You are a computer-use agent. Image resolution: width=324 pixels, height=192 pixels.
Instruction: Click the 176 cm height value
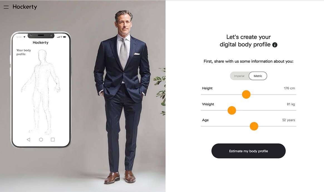tap(289, 88)
